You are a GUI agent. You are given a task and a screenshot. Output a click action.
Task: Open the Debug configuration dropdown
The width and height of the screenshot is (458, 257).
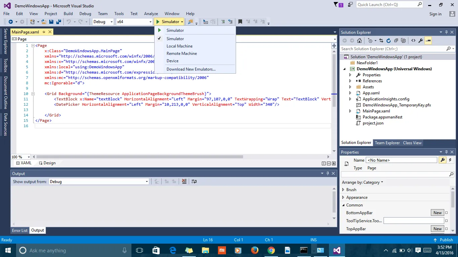pos(103,22)
